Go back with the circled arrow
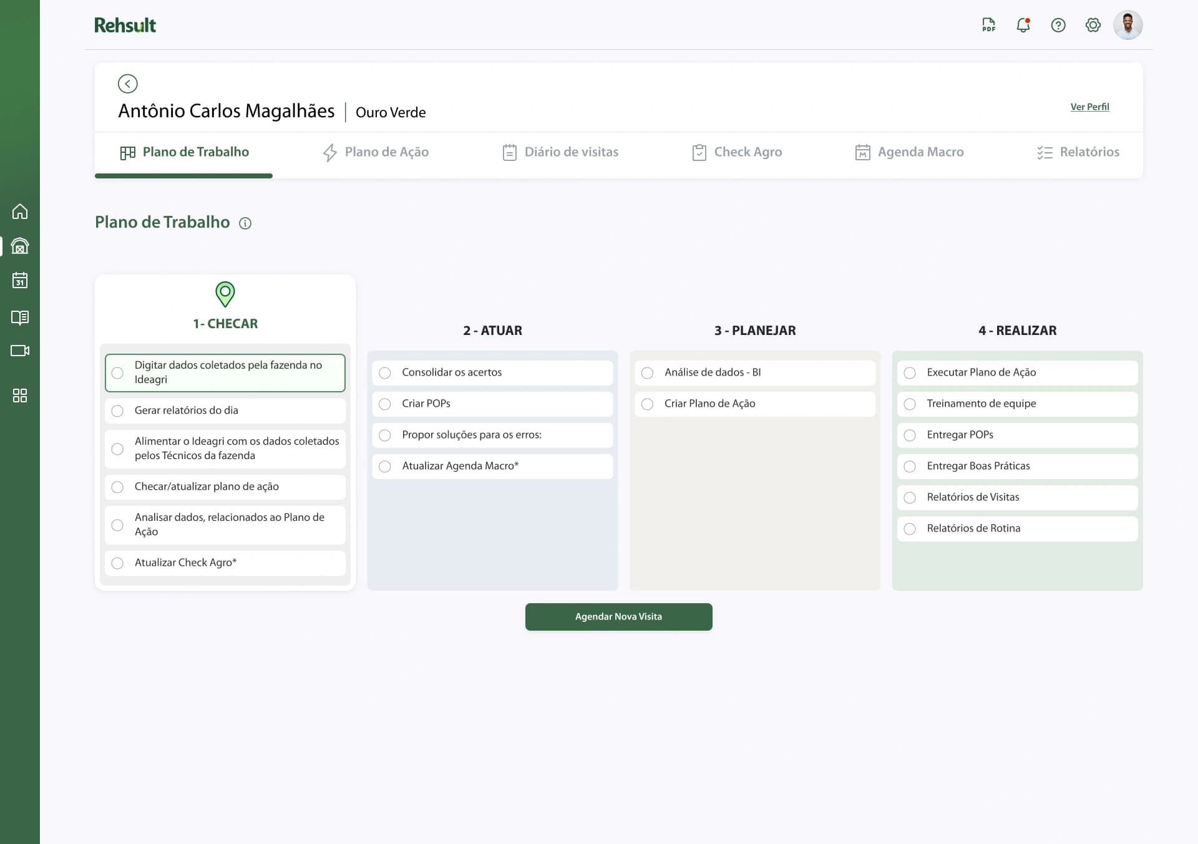Viewport: 1198px width, 844px height. click(128, 84)
